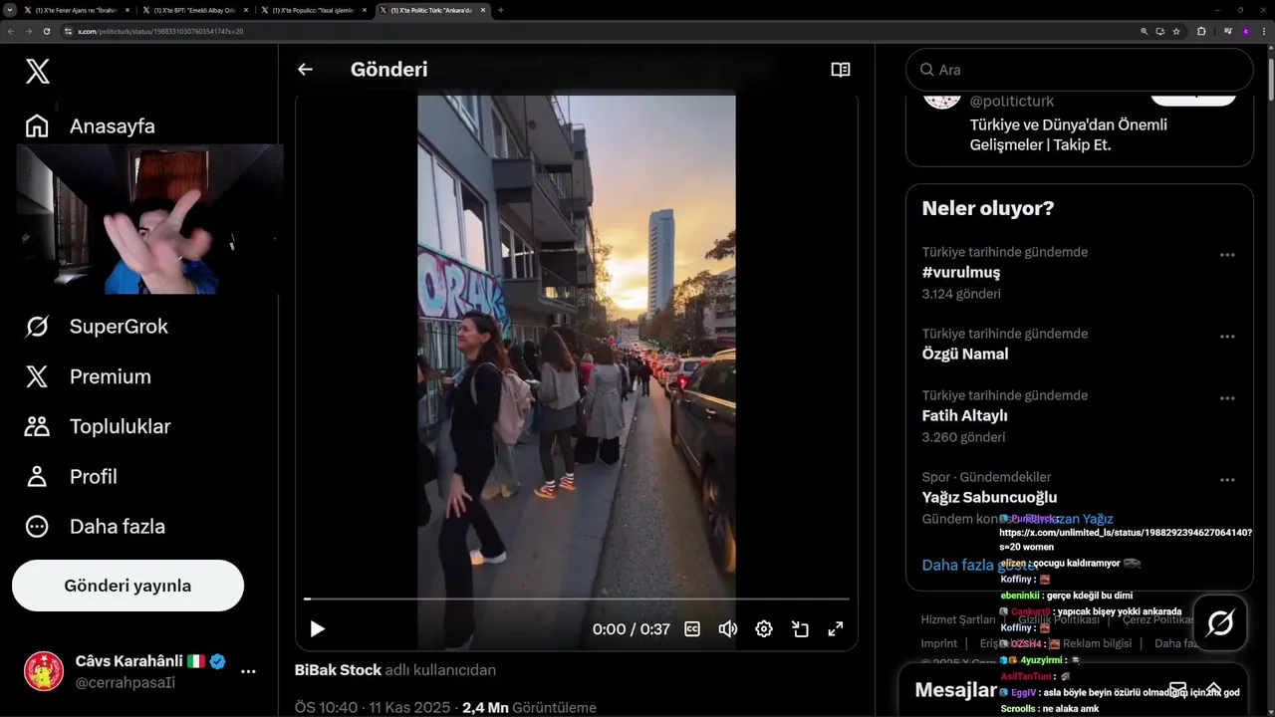Click the streamer webcam overlay

(149, 219)
